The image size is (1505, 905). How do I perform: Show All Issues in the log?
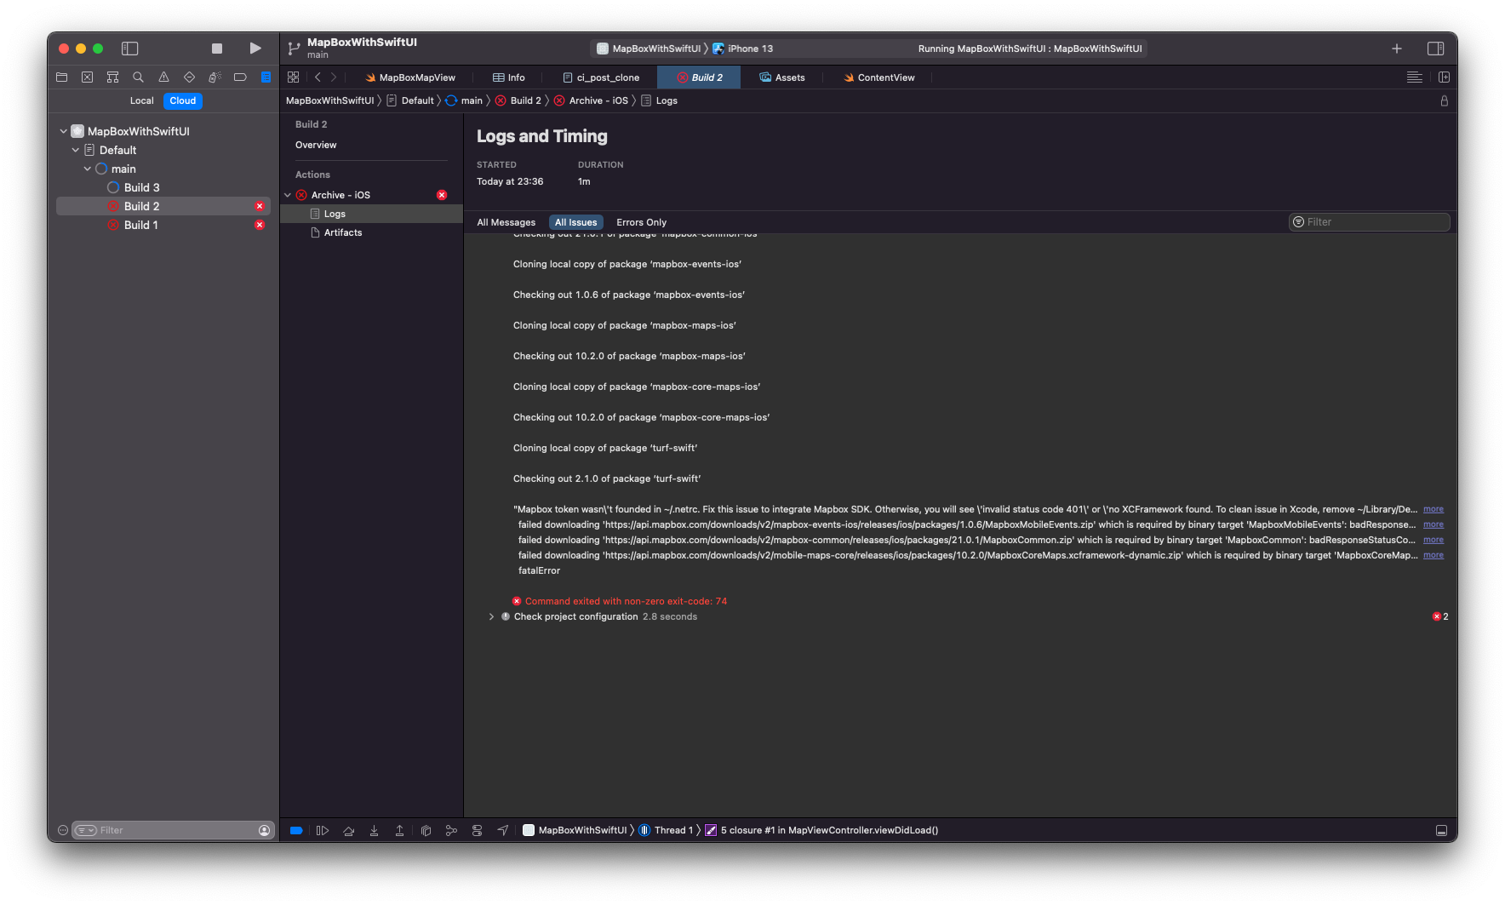(576, 222)
